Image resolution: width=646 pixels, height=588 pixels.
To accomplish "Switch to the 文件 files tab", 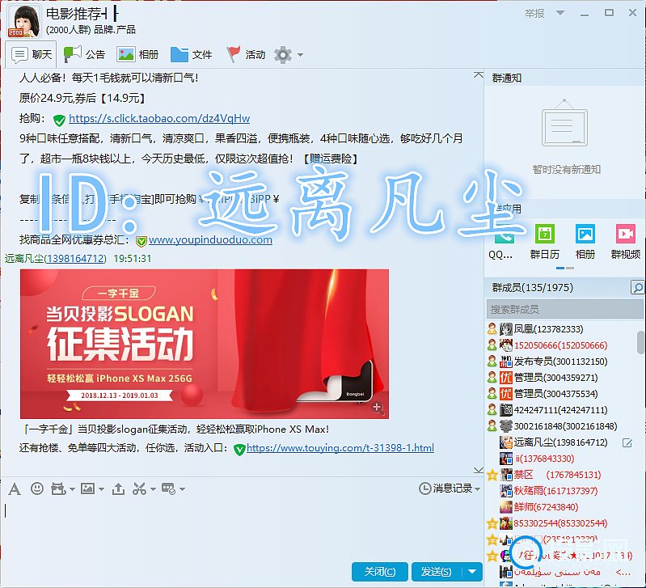I will click(x=192, y=55).
